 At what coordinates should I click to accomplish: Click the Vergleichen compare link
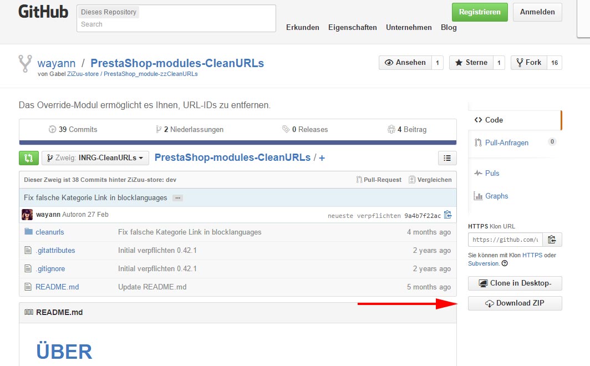(x=430, y=180)
